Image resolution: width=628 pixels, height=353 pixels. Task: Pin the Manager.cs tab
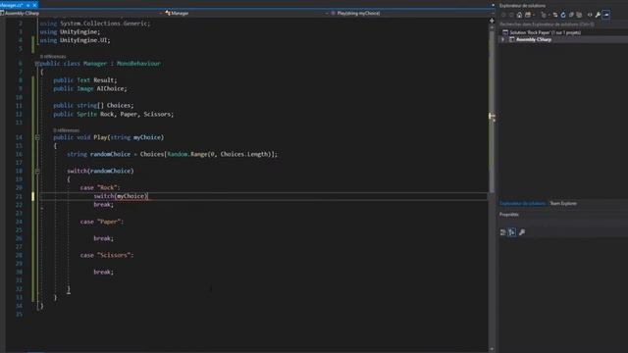pyautogui.click(x=28, y=5)
